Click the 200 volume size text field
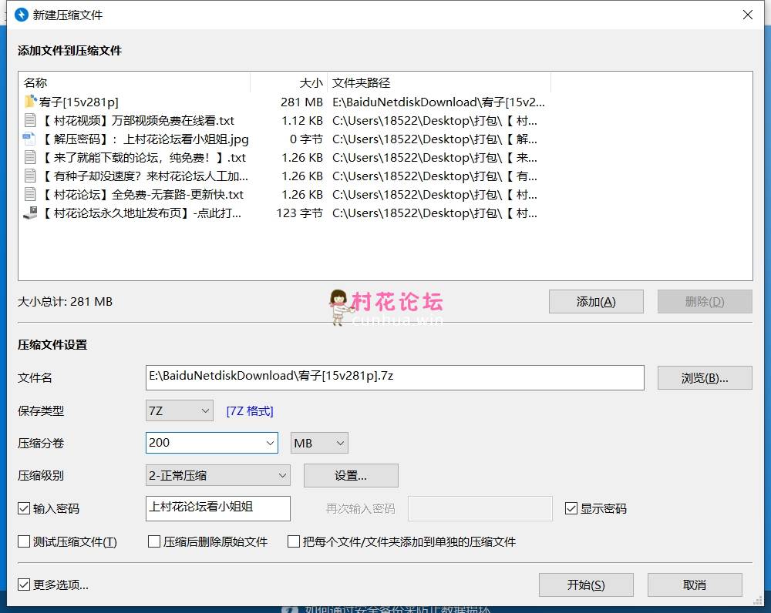The image size is (771, 613). 205,443
